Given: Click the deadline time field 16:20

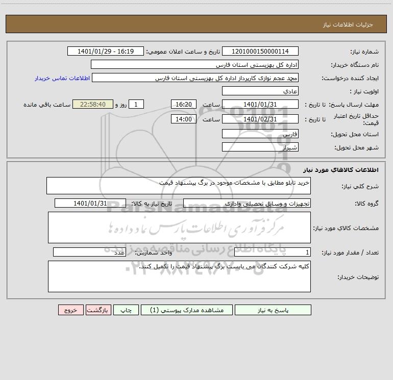Looking at the screenshot, I should coord(183,104).
